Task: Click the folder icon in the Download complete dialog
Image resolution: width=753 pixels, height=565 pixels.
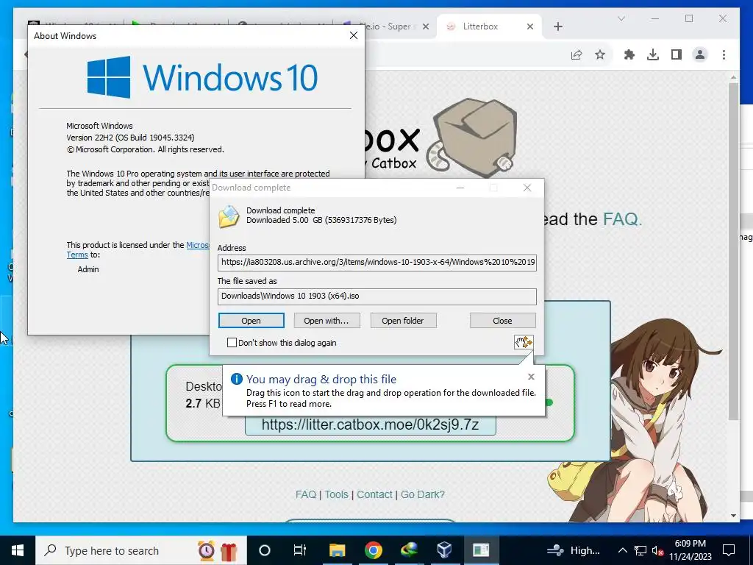Action: 229,216
